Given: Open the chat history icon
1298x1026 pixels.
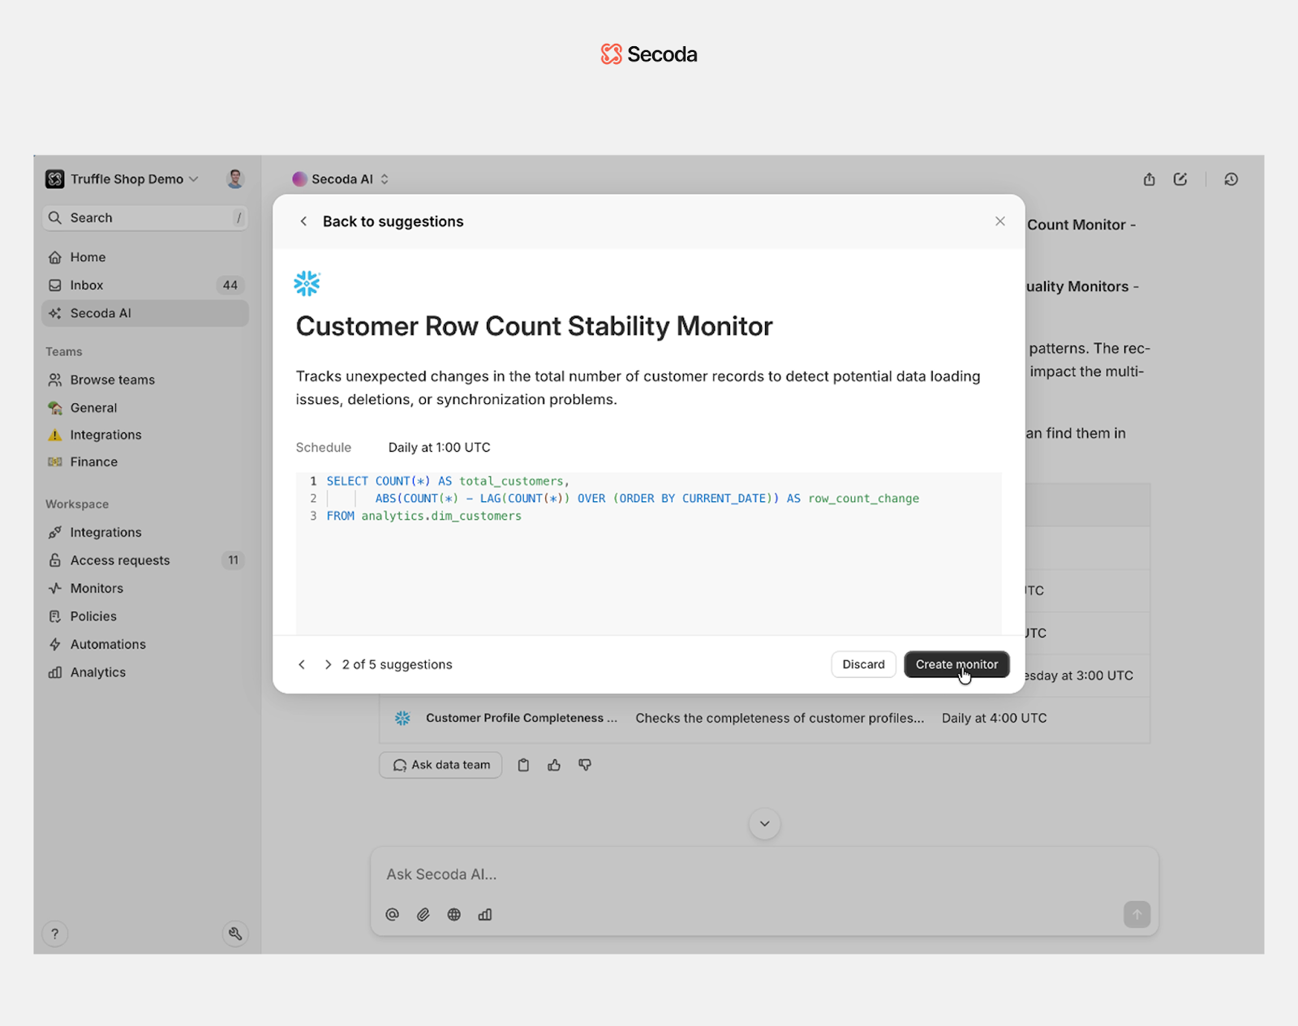Looking at the screenshot, I should coord(1231,179).
